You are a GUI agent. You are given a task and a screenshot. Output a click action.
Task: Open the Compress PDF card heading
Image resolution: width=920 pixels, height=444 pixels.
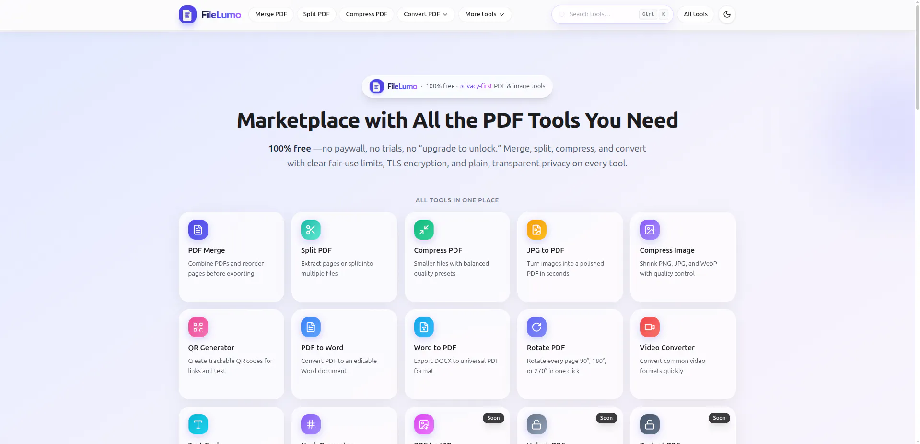point(438,250)
